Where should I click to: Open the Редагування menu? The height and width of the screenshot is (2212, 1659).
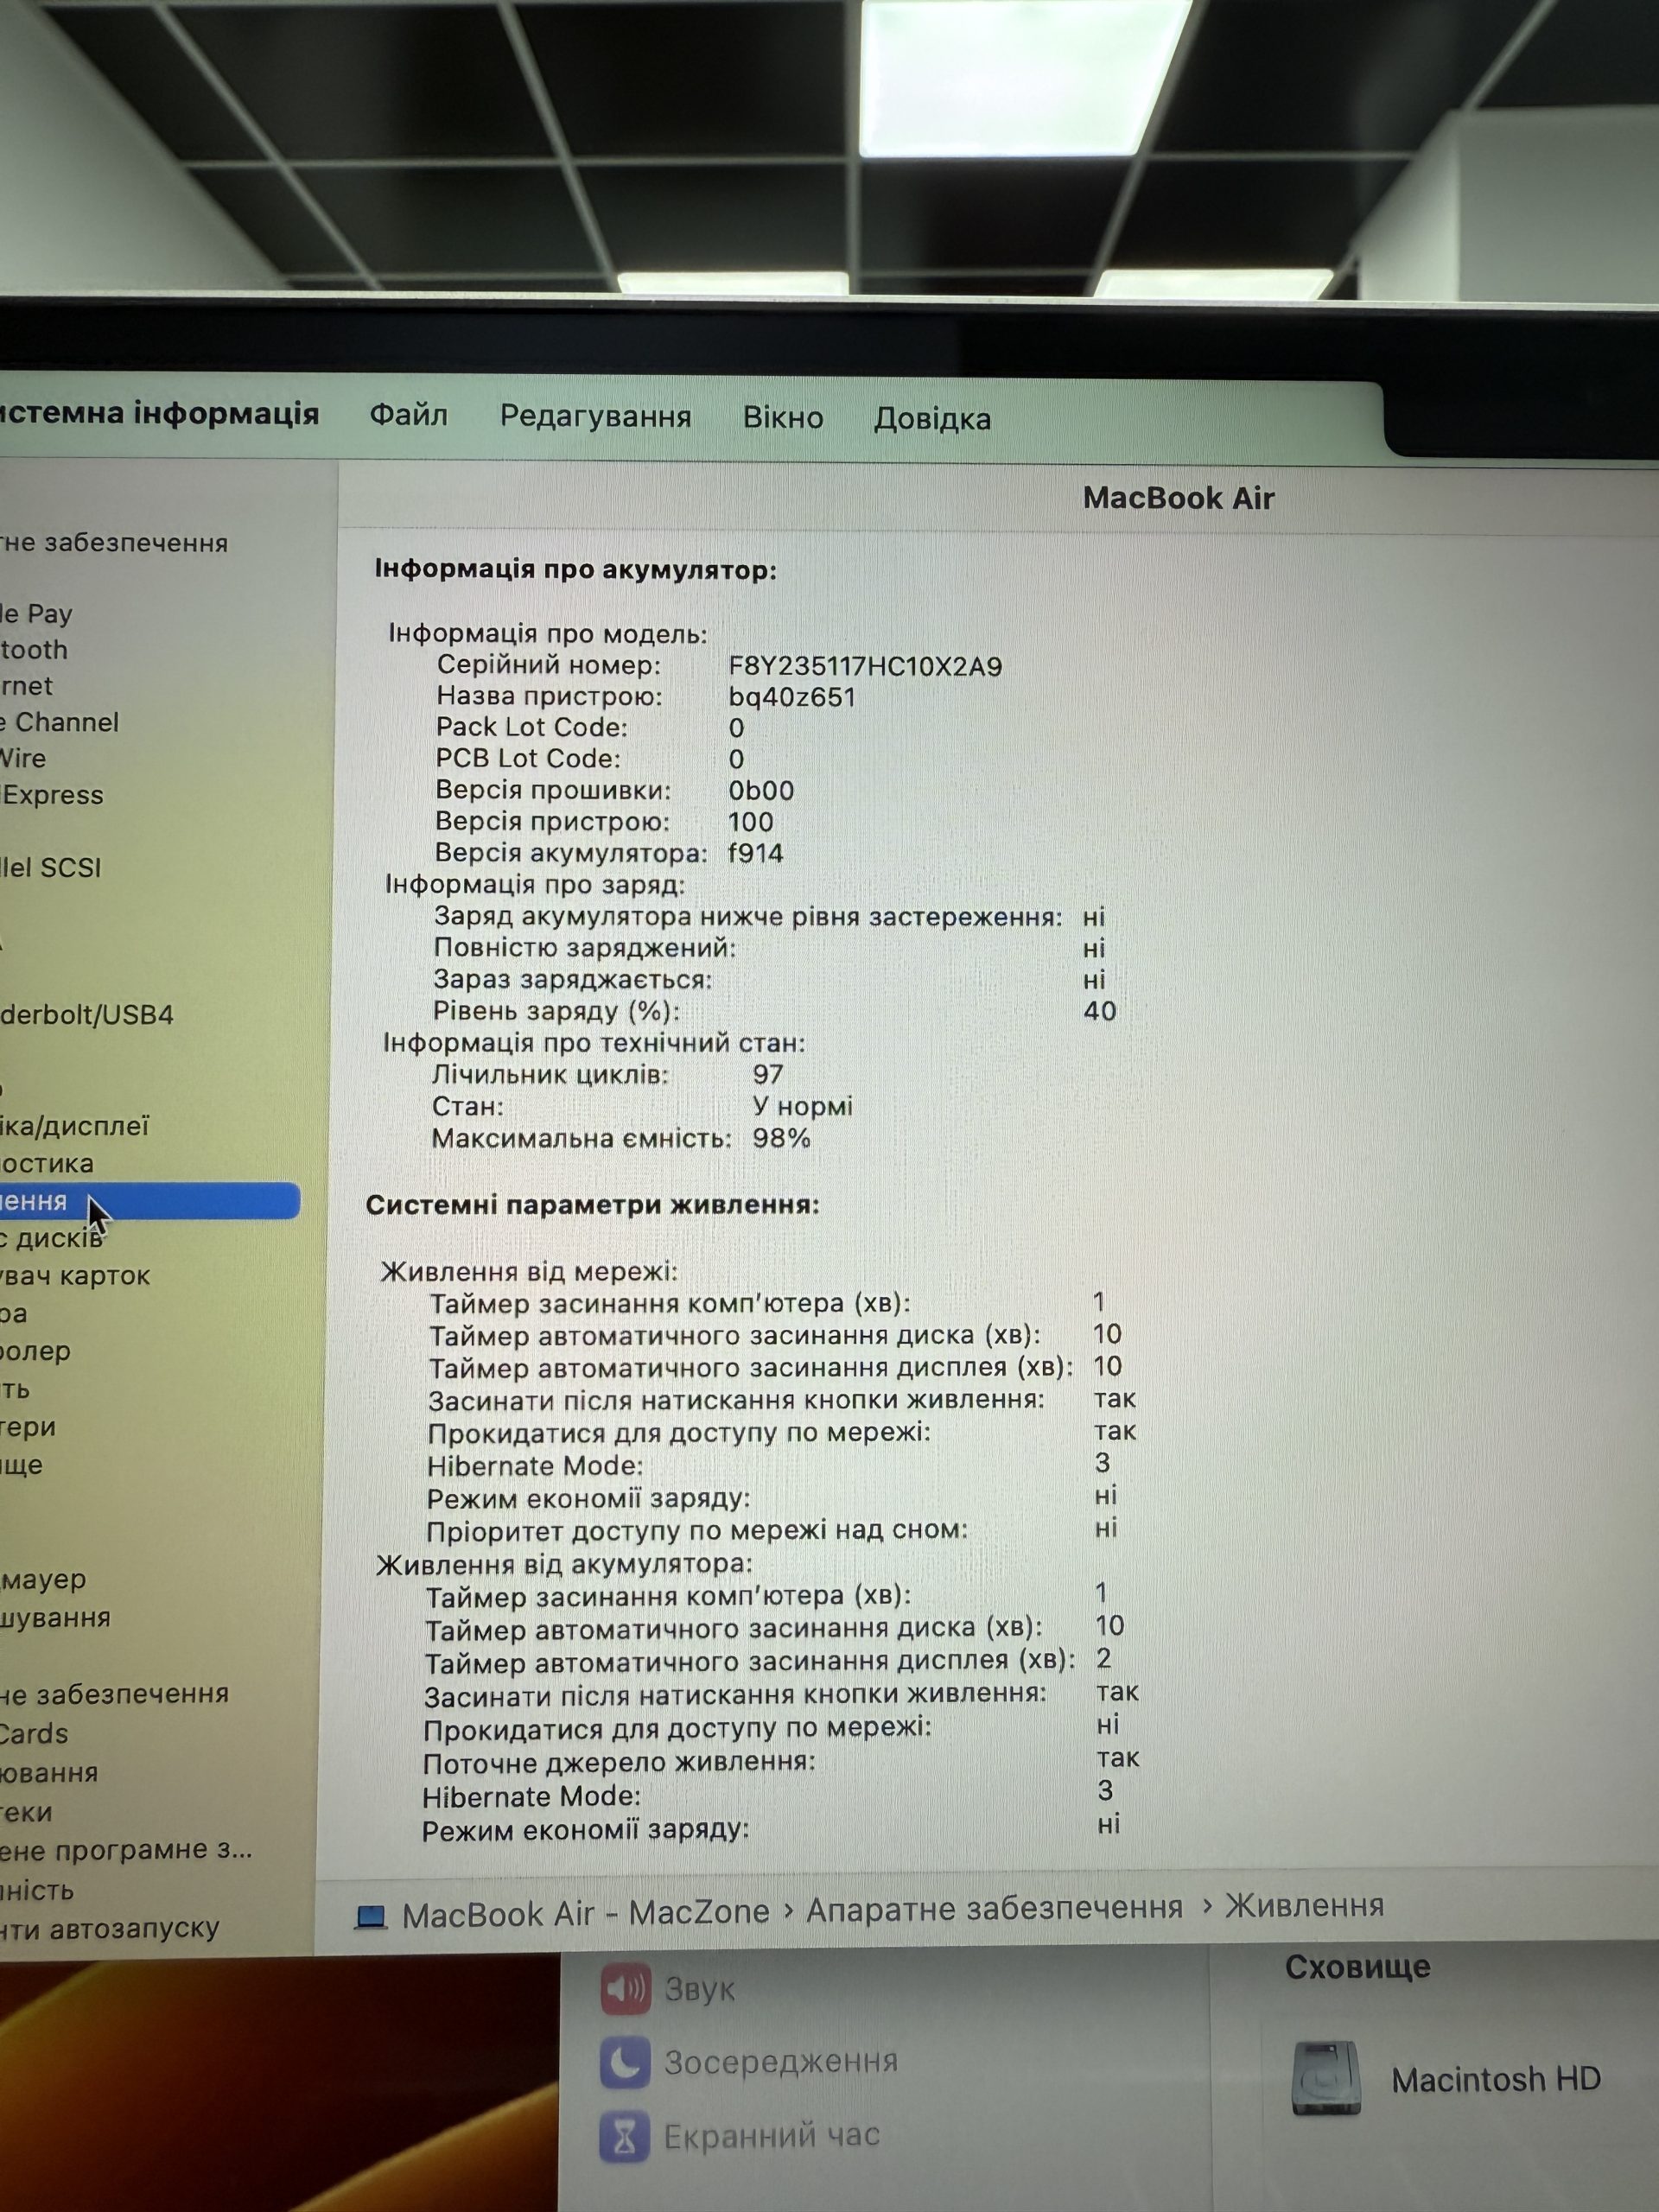pos(595,417)
